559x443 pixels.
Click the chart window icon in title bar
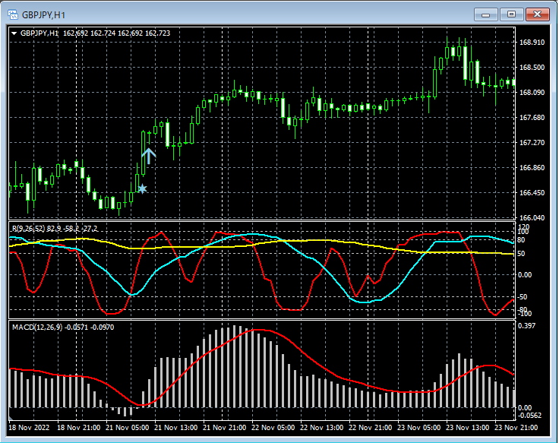12,14
